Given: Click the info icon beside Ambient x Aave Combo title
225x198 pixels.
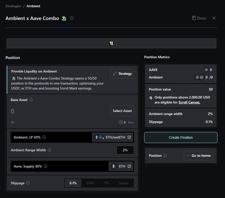Looking at the screenshot, I should [72, 18].
